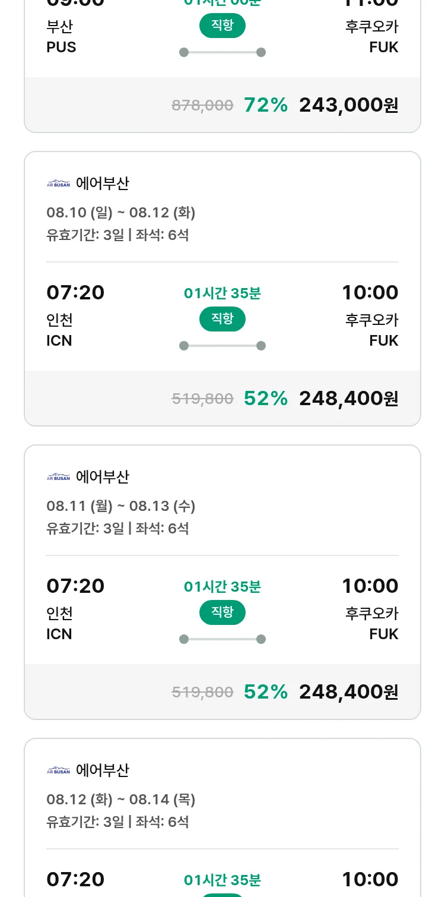Click the 직항 badge on 08.11 flight
The height and width of the screenshot is (897, 445).
222,612
